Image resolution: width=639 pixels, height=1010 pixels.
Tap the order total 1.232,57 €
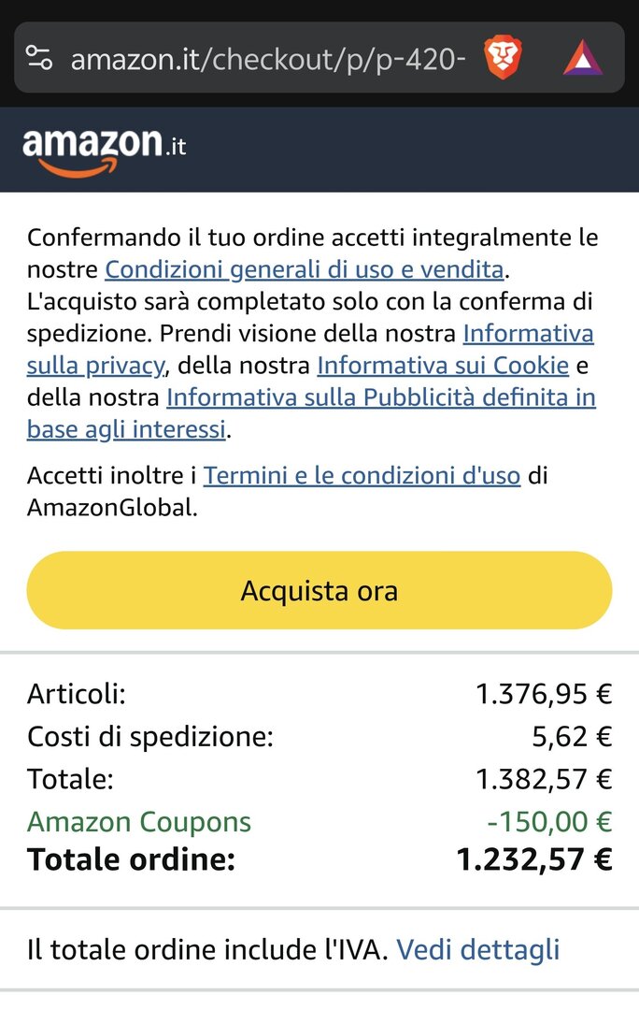[x=533, y=859]
